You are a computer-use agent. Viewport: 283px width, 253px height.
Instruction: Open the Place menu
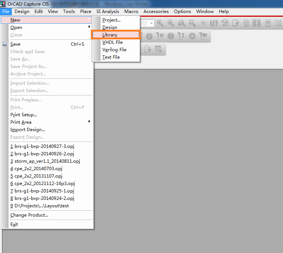click(86, 12)
